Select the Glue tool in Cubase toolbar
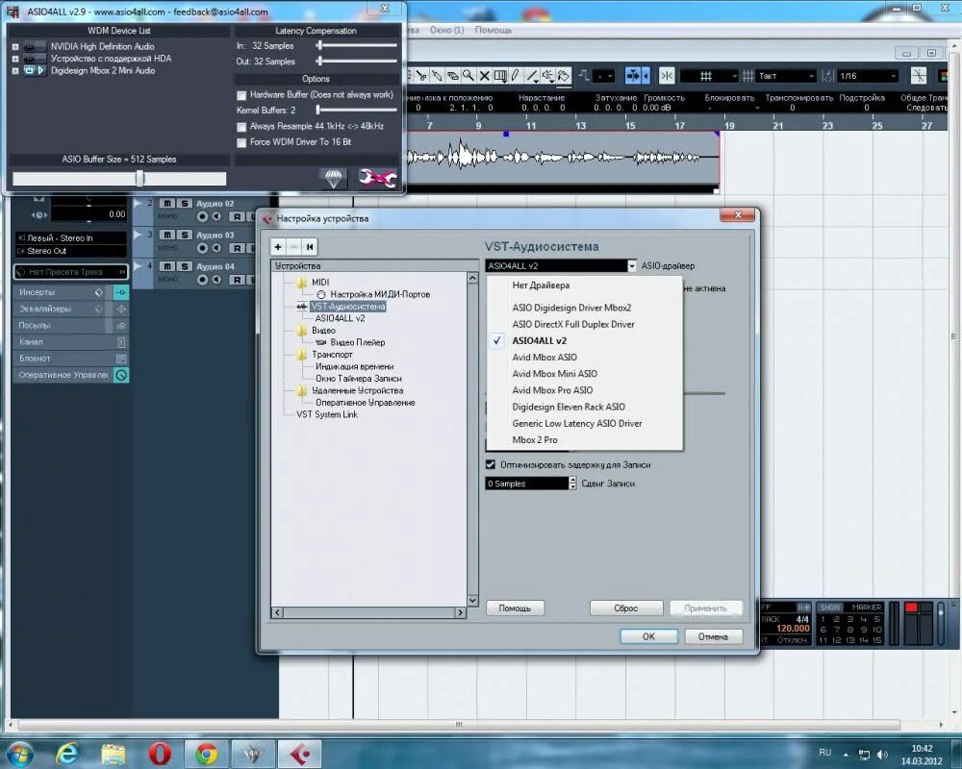The width and height of the screenshot is (962, 769). 437,75
